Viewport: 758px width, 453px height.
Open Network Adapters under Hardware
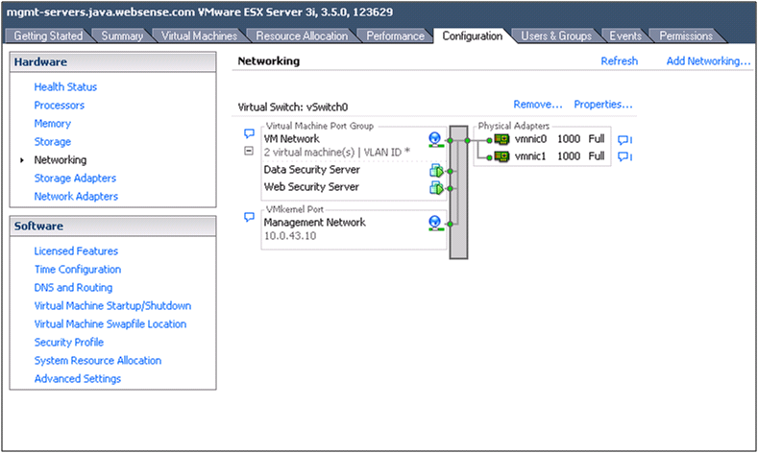pyautogui.click(x=76, y=197)
